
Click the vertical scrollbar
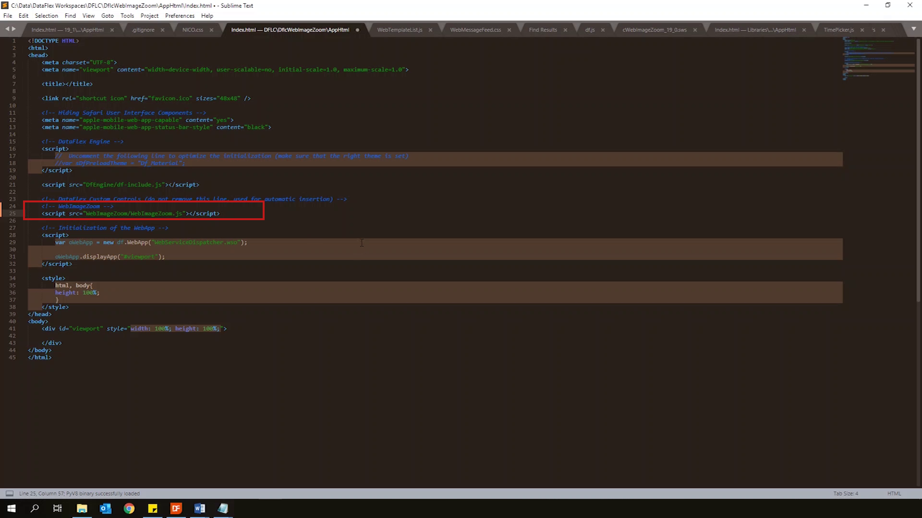[918, 168]
